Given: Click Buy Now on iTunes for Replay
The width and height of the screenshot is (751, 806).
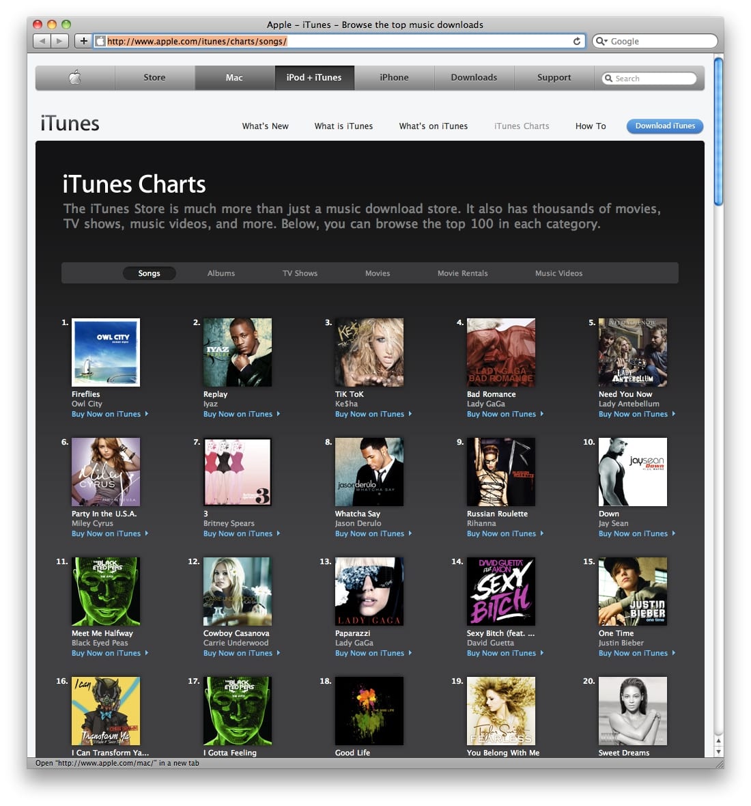Looking at the screenshot, I should pyautogui.click(x=242, y=415).
